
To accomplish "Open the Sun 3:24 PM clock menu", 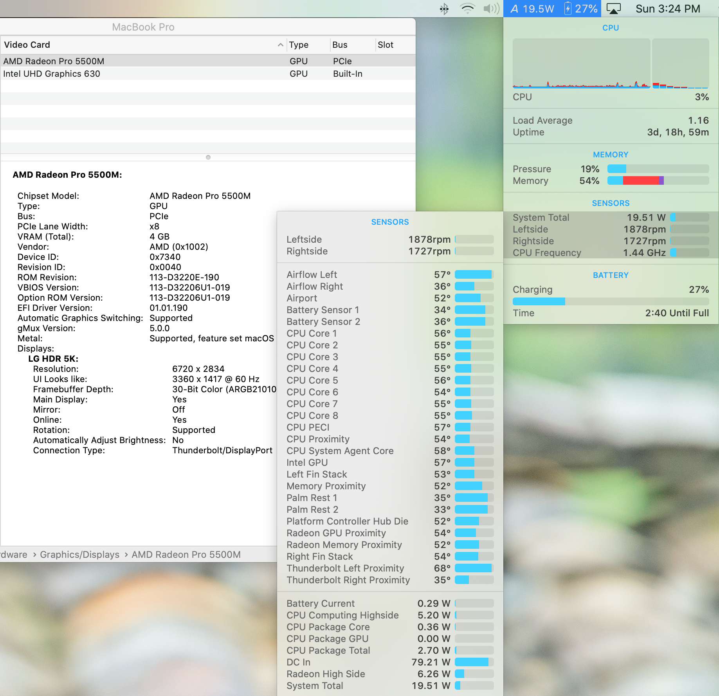I will [x=668, y=9].
